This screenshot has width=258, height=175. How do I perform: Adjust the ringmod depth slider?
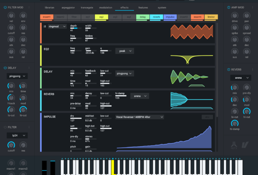click(x=76, y=28)
